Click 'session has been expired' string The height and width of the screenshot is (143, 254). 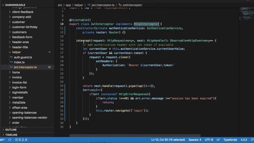tap(192, 98)
